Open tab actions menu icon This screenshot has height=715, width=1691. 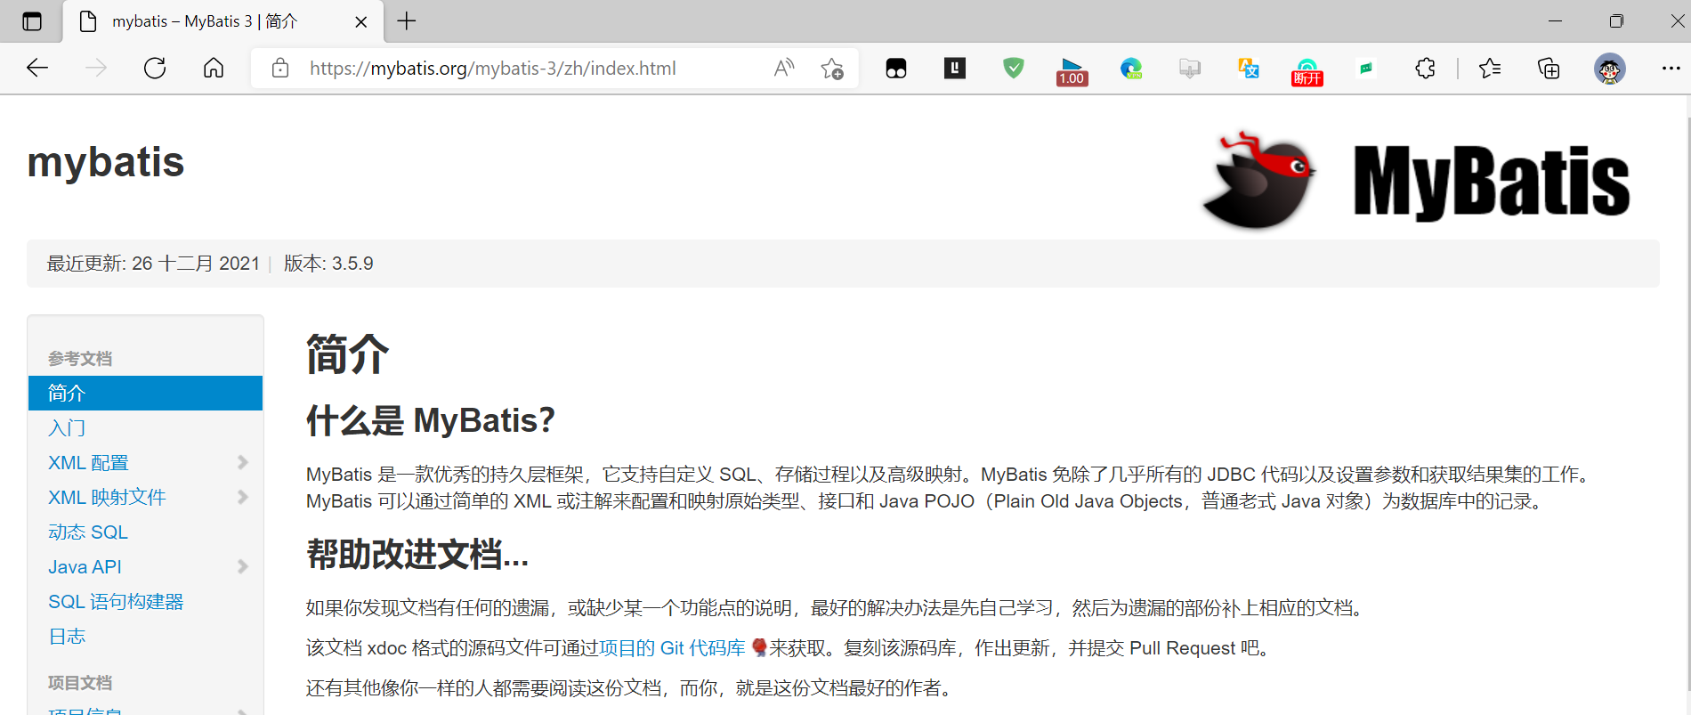coord(32,21)
